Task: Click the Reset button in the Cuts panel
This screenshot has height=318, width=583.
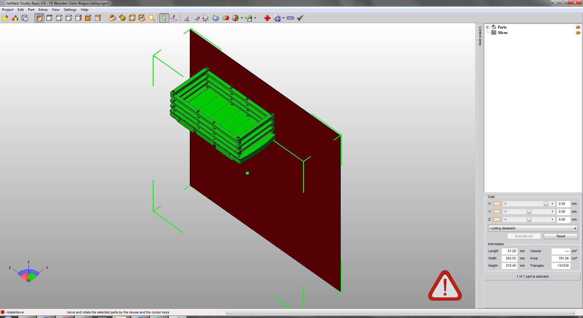Action: (560, 236)
